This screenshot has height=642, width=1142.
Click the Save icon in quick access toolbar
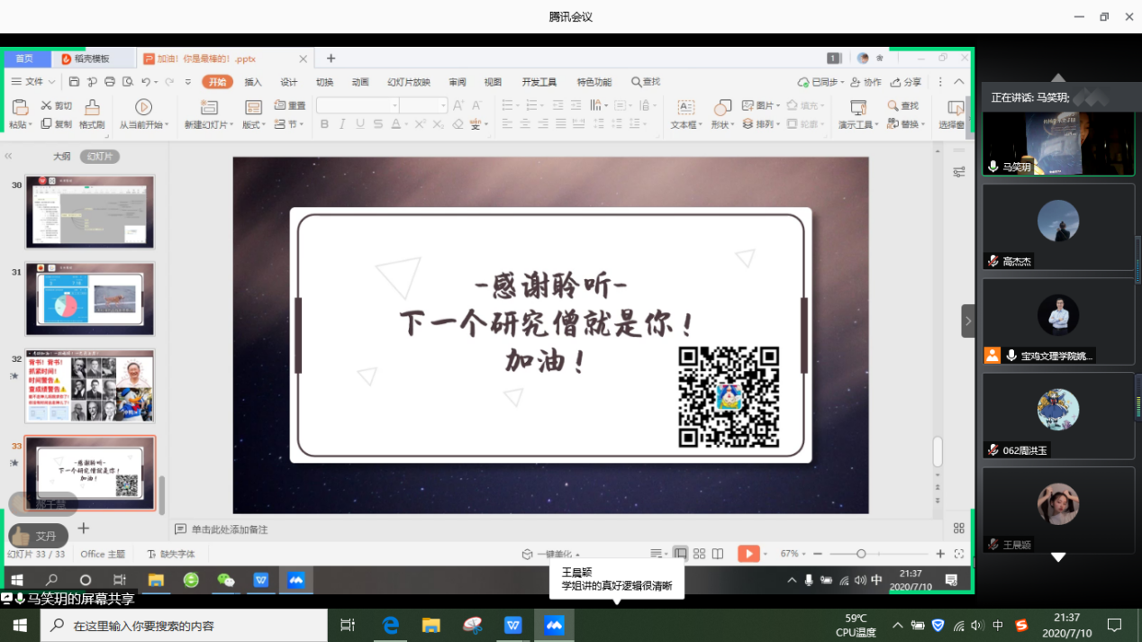point(74,82)
